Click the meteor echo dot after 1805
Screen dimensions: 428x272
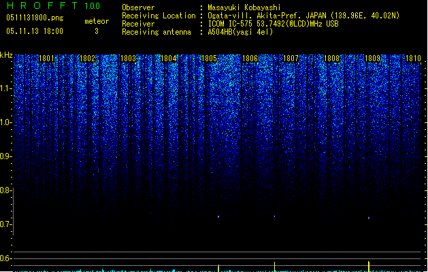(218, 217)
